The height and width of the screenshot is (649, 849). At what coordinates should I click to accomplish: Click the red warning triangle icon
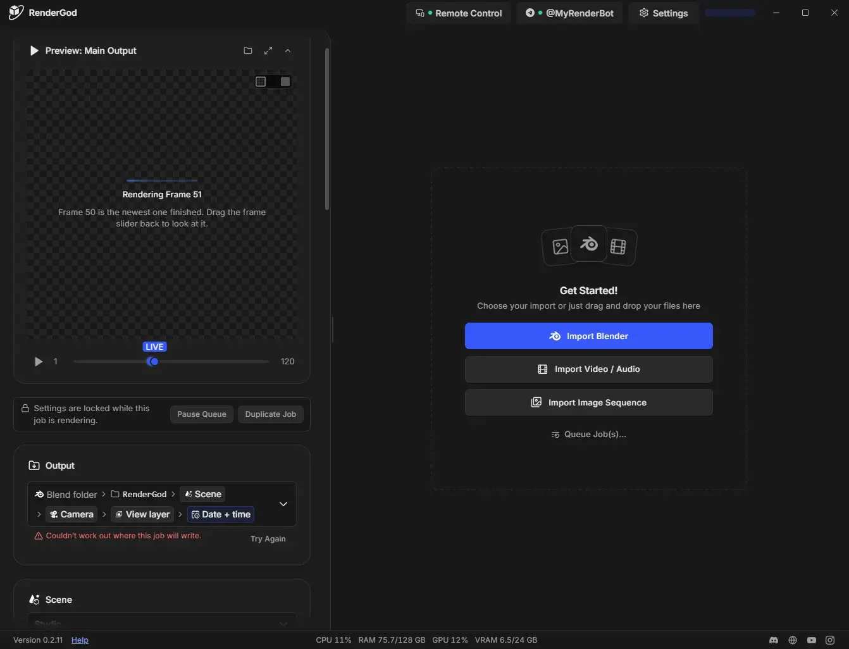click(39, 536)
